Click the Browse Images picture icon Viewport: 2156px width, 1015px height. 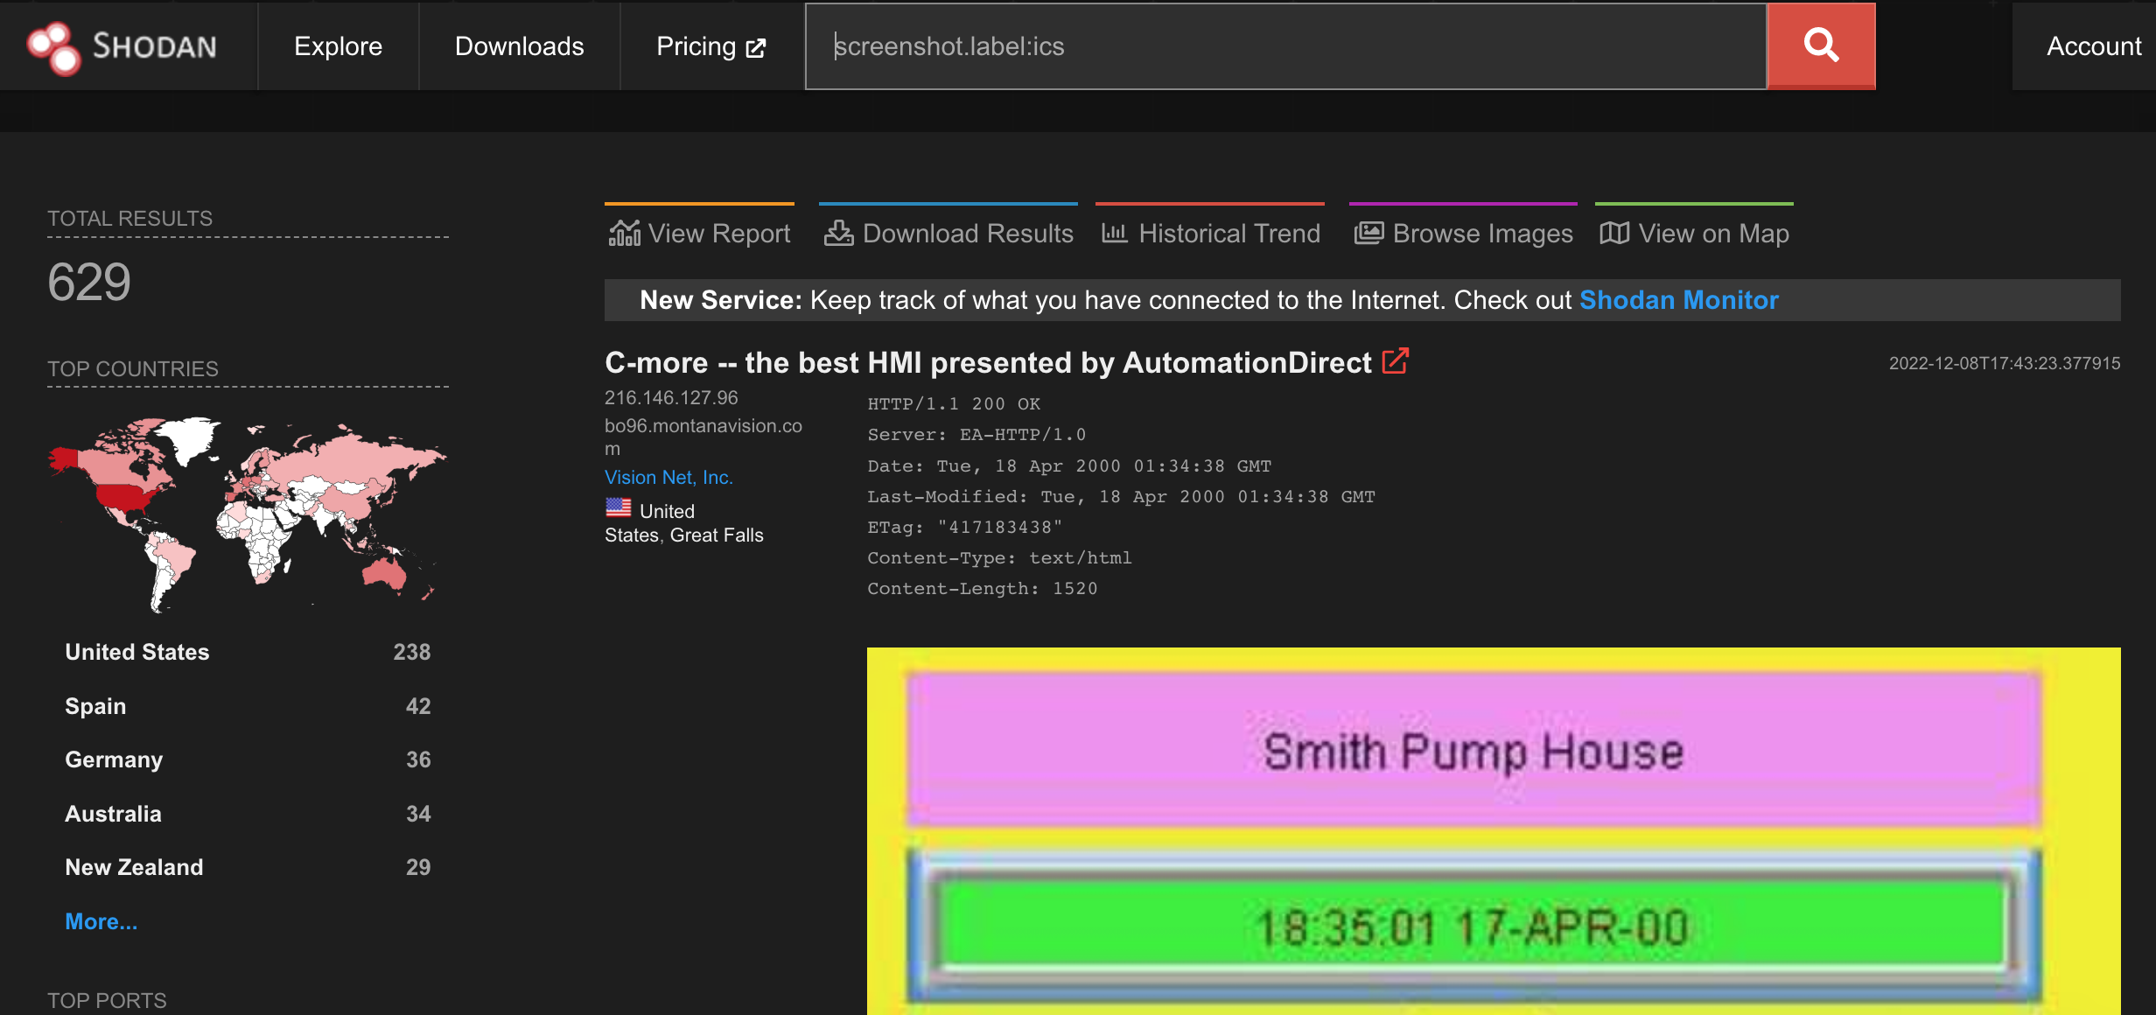[1368, 234]
